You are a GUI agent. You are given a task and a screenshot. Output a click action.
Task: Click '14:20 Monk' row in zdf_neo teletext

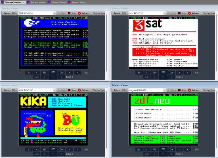[x=165, y=113]
